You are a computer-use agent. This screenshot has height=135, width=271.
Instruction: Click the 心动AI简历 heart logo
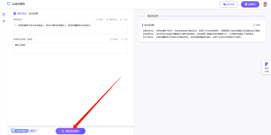tap(9, 4)
